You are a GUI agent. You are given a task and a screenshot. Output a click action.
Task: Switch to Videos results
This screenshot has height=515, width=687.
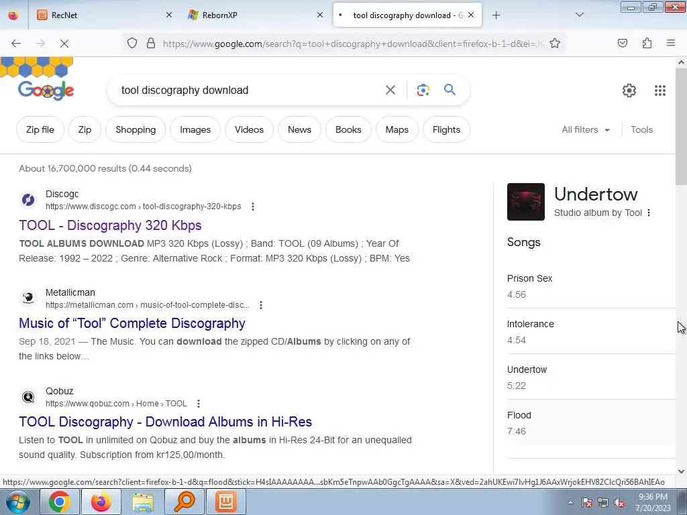click(249, 129)
